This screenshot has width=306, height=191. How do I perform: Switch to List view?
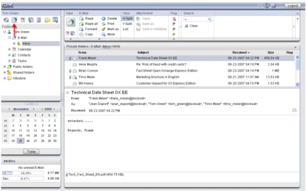125,29
